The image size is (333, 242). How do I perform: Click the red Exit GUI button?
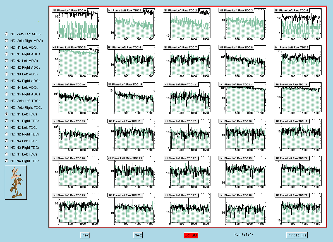(x=191, y=235)
